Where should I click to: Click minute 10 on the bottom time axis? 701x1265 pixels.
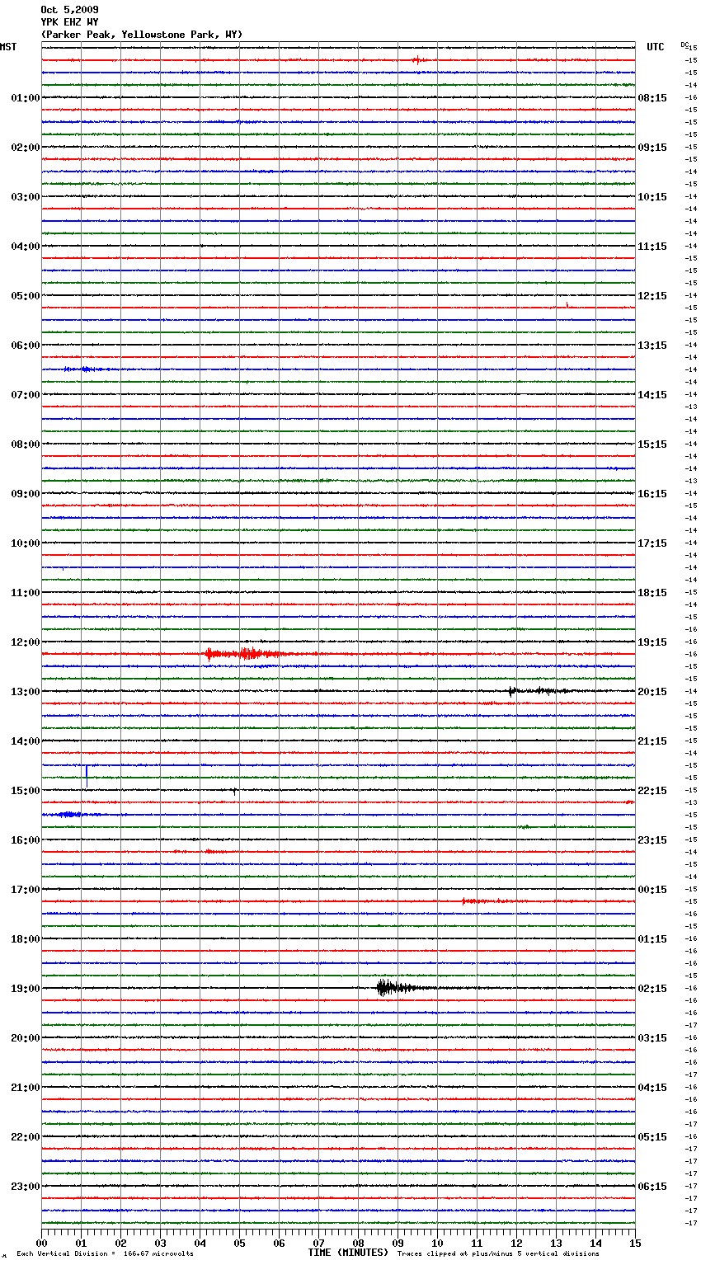pyautogui.click(x=437, y=1243)
